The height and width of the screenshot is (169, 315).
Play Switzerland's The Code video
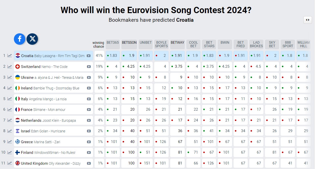pos(89,67)
